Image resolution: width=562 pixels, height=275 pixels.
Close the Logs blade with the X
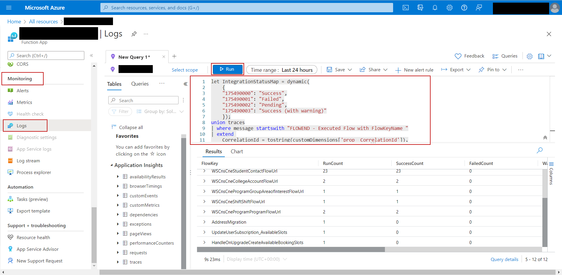click(x=549, y=34)
